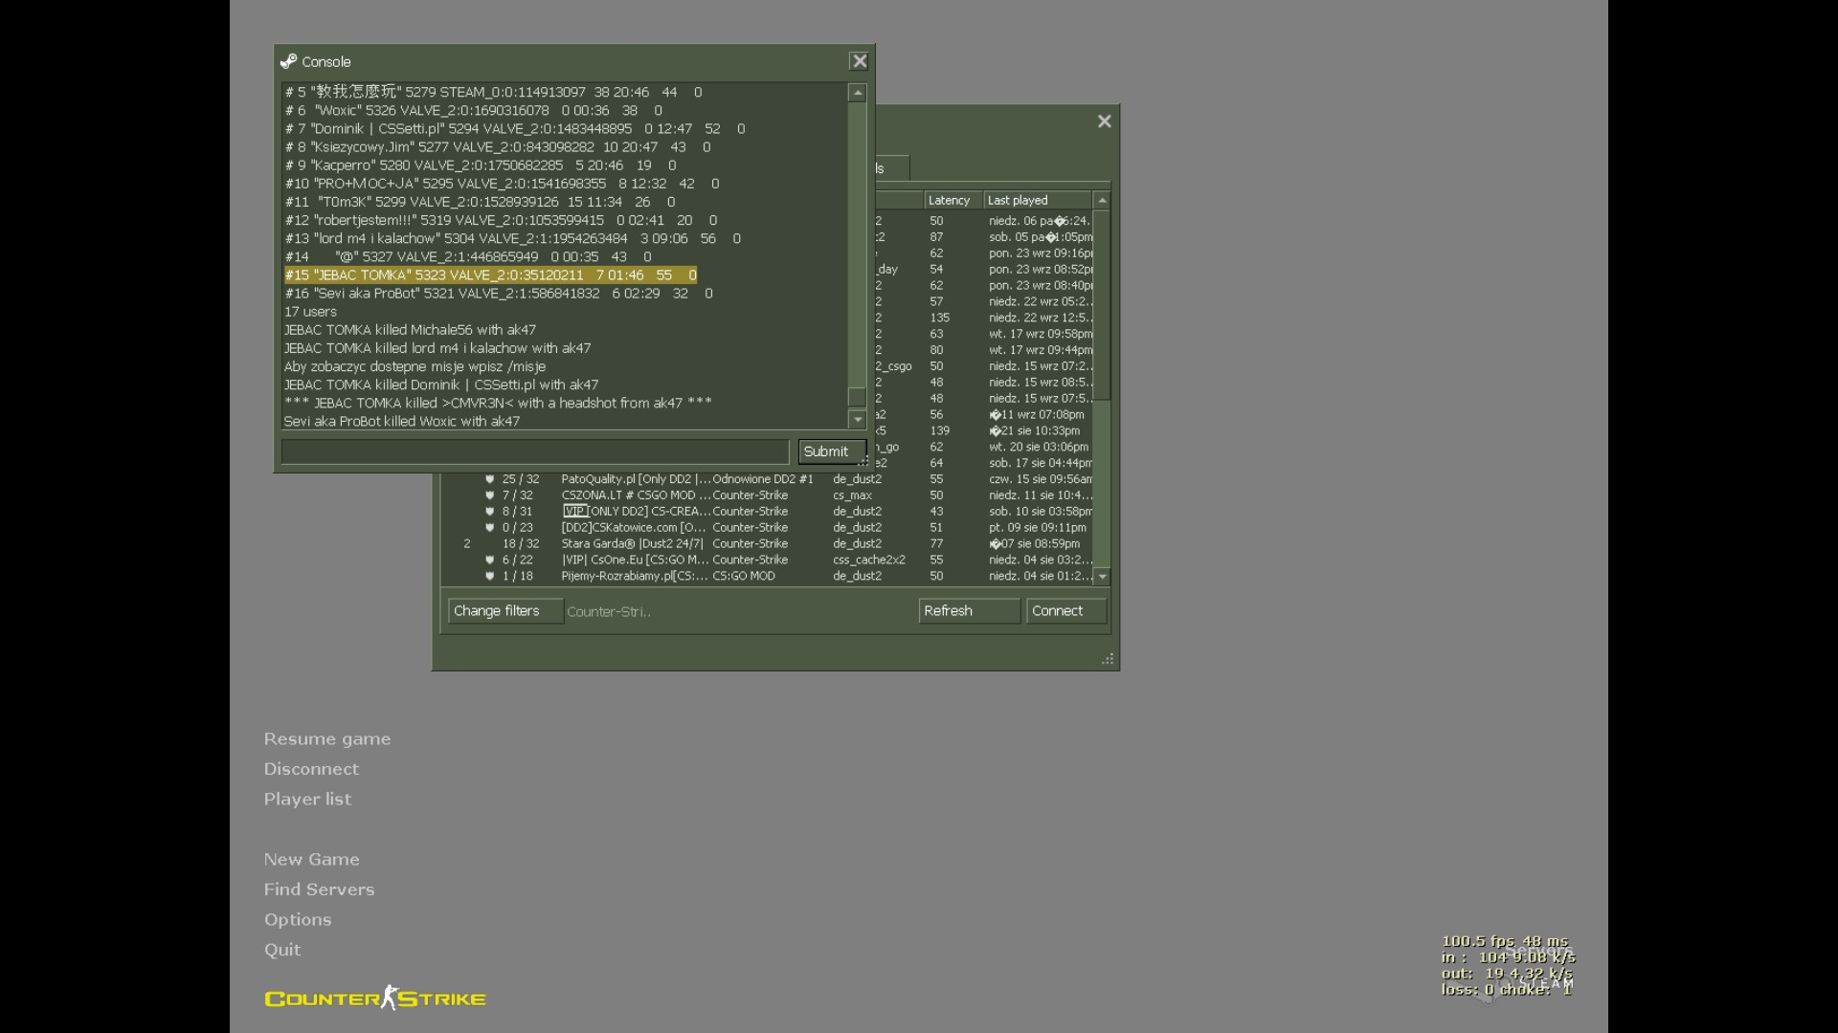
Task: Click the server browser resize grip corner
Action: pyautogui.click(x=1108, y=658)
